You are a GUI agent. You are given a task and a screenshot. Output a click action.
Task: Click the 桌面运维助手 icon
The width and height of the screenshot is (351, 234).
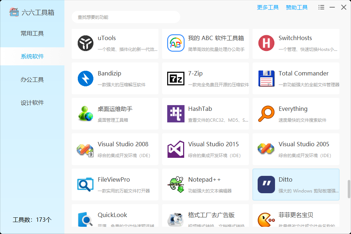coord(85,114)
